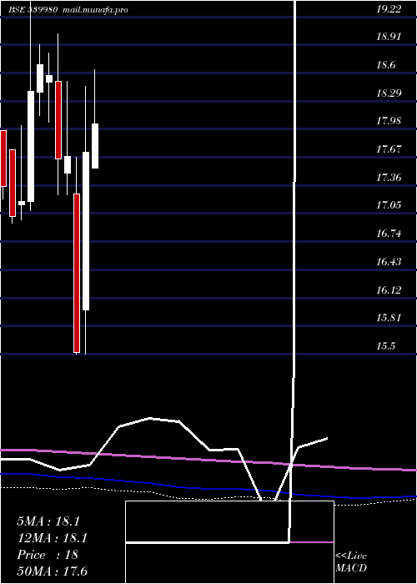
Task: Click the 17.36 price axis label
Action: coord(389,177)
